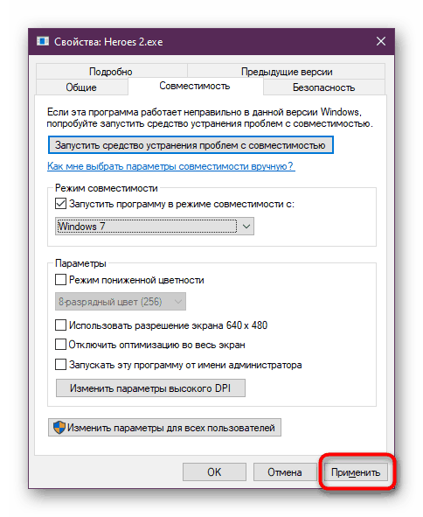Click the Heroes 2.exe title bar icon

[43, 41]
